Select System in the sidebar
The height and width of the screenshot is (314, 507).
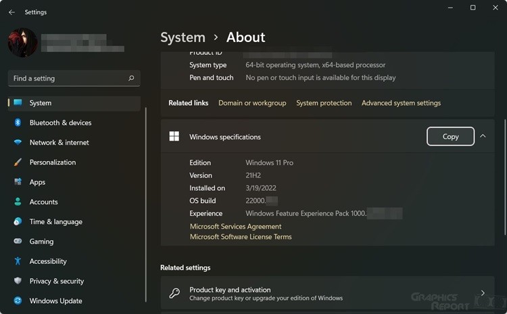pos(74,103)
